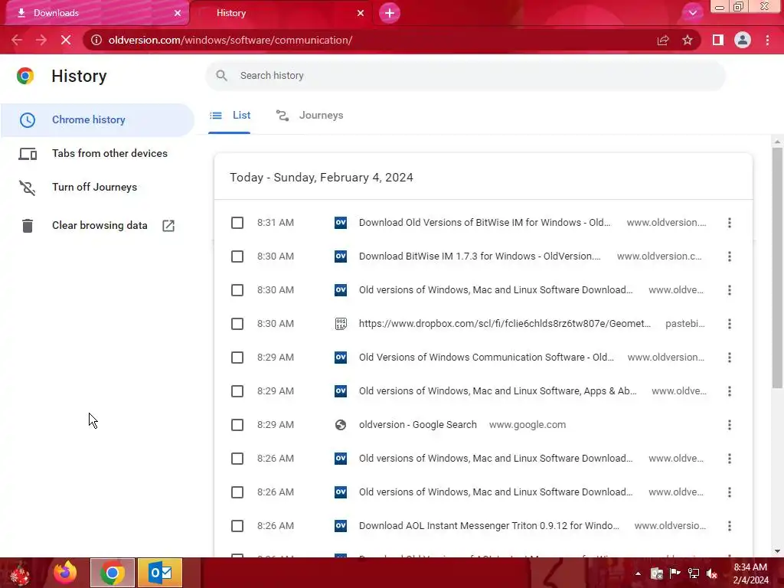Stop loading the page
The image size is (784, 588).
tap(66, 40)
